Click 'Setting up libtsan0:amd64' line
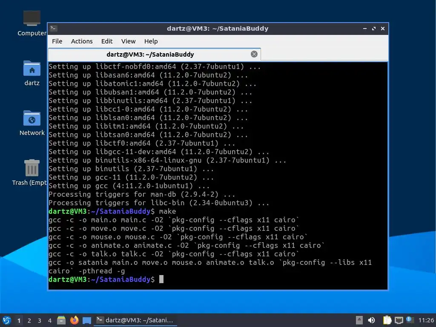Image resolution: width=436 pixels, height=327 pixels. point(148,135)
